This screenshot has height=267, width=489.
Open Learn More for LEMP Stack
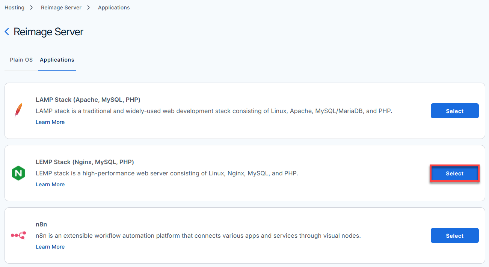50,184
